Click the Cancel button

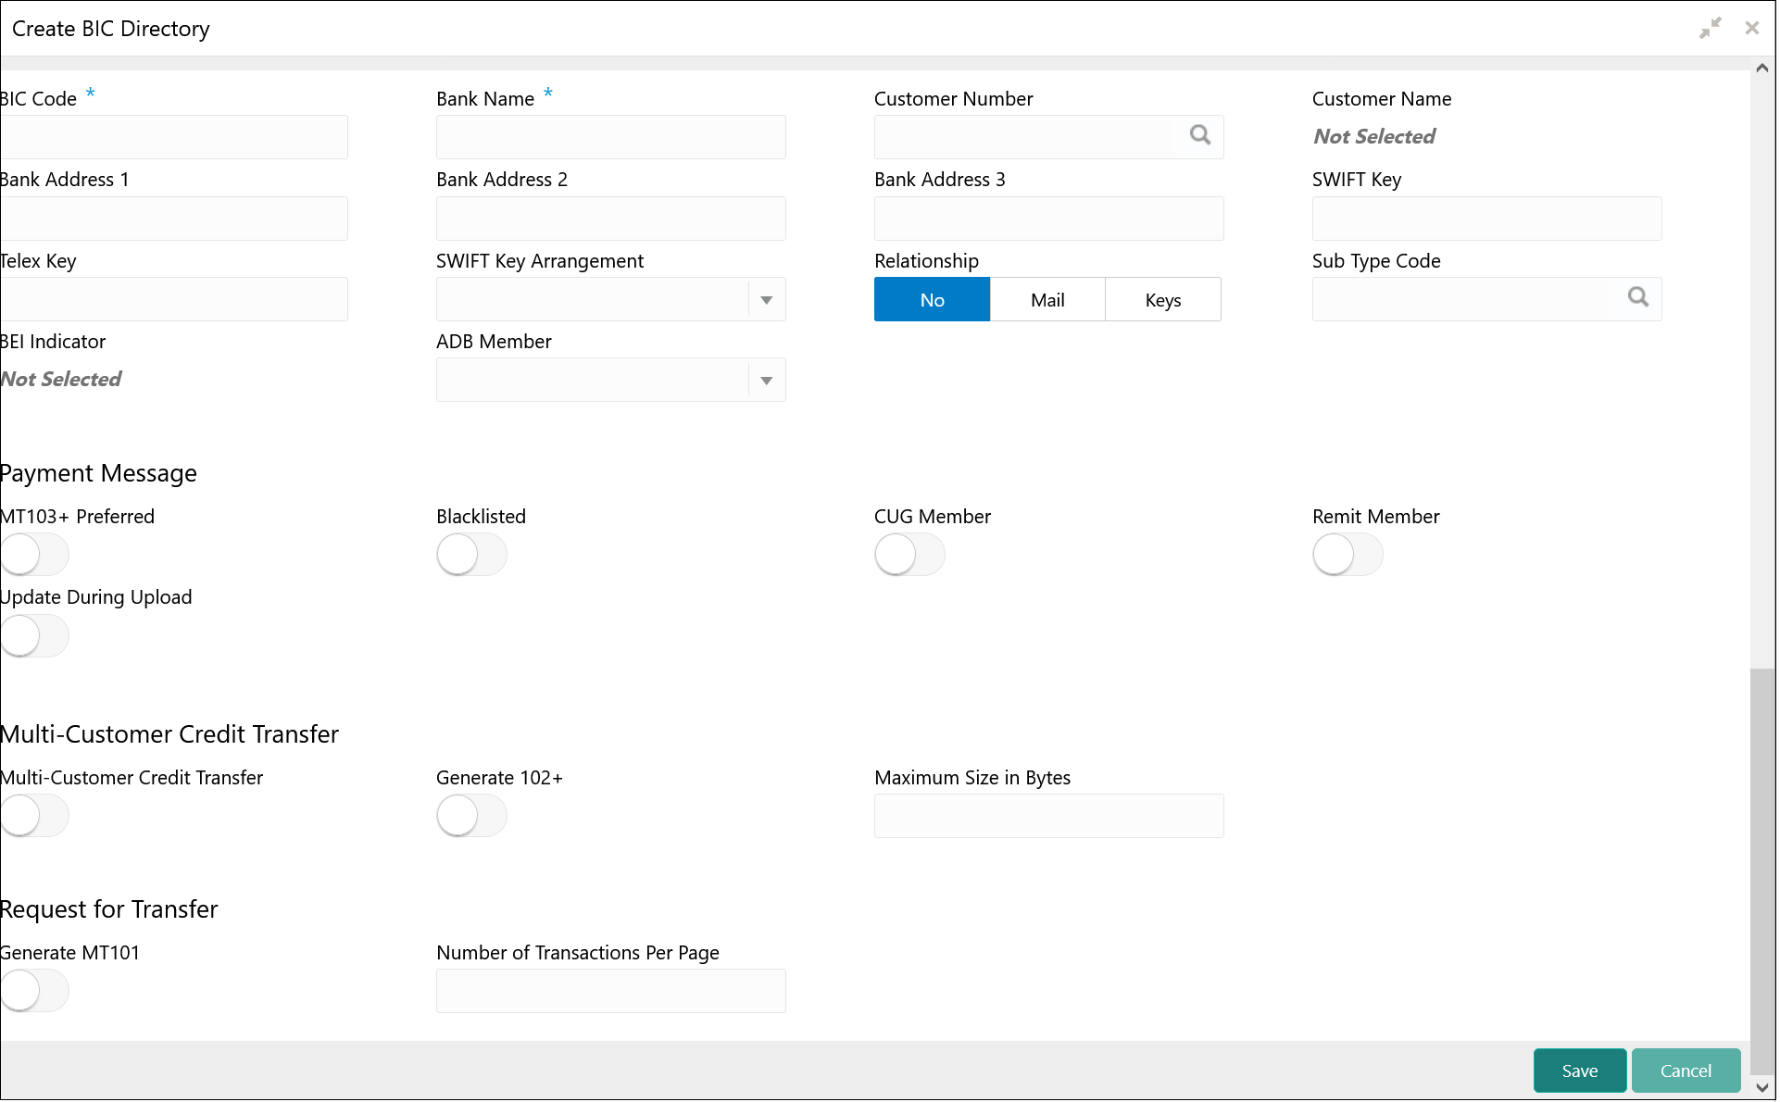coord(1685,1071)
